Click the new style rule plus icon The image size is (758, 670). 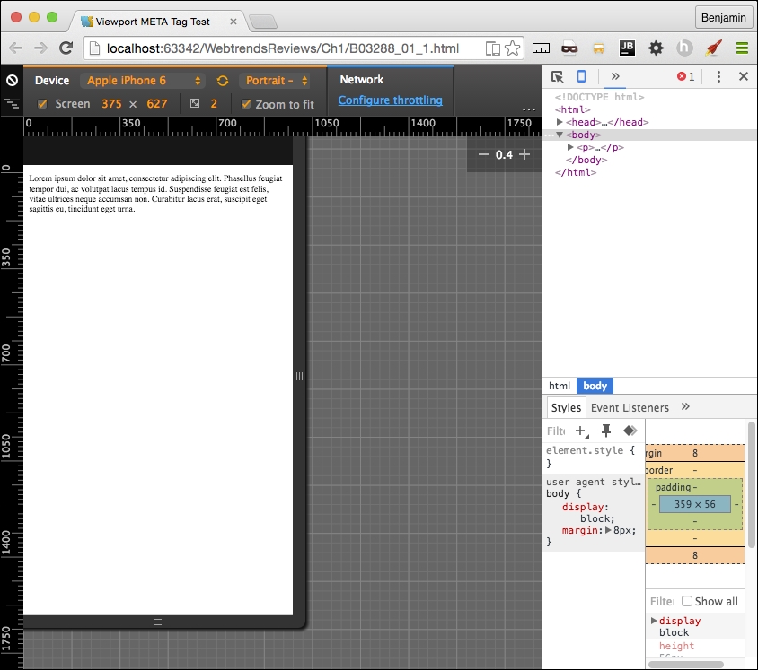tap(581, 431)
